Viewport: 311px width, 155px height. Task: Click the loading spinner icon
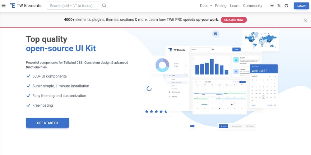click(149, 89)
